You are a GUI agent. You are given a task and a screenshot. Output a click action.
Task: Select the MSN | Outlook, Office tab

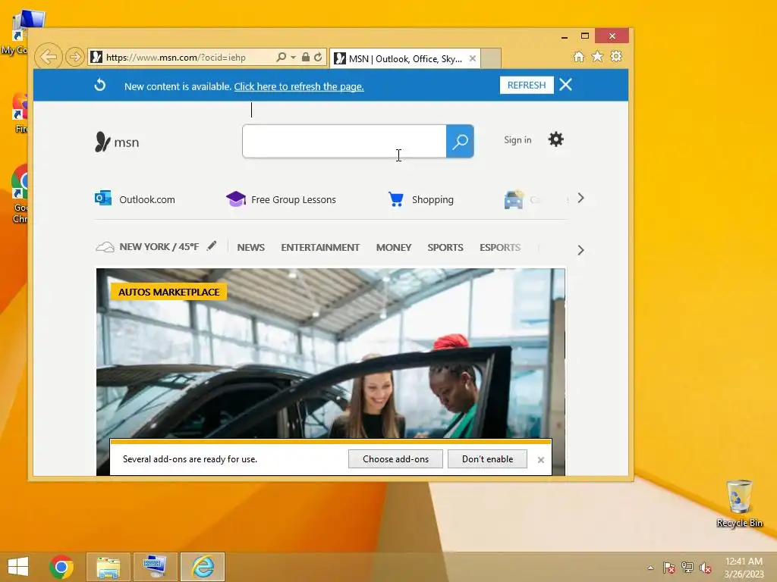(404, 59)
